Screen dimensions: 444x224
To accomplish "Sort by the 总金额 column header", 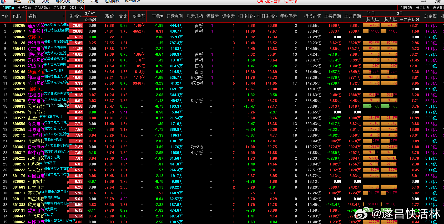I will click(430, 16).
